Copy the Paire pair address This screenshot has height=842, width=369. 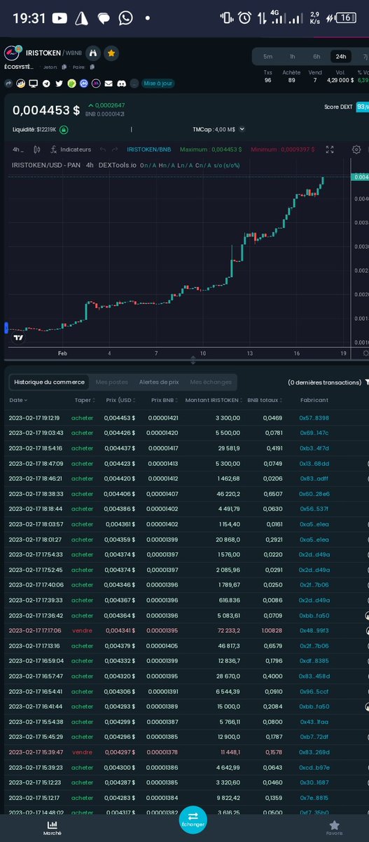point(92,67)
